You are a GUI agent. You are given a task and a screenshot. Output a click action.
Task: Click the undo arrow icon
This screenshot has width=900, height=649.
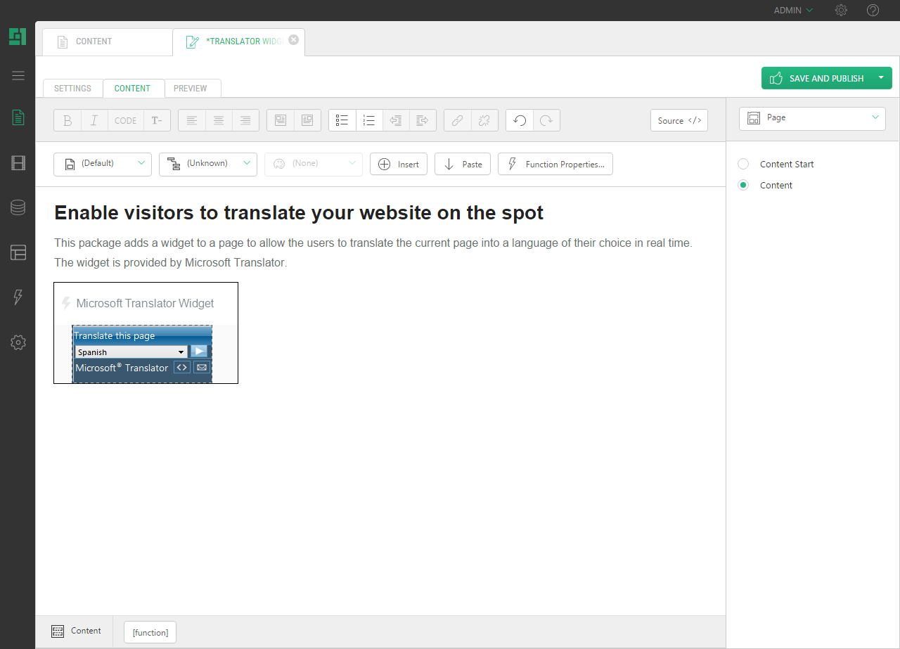pyautogui.click(x=520, y=120)
